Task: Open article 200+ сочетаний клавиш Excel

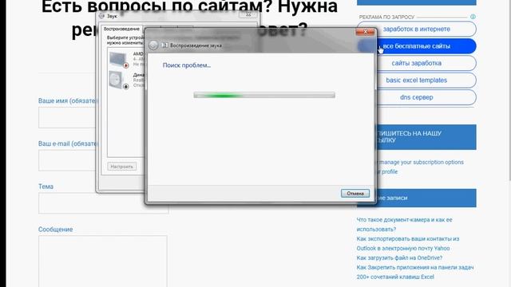Action: click(395, 277)
